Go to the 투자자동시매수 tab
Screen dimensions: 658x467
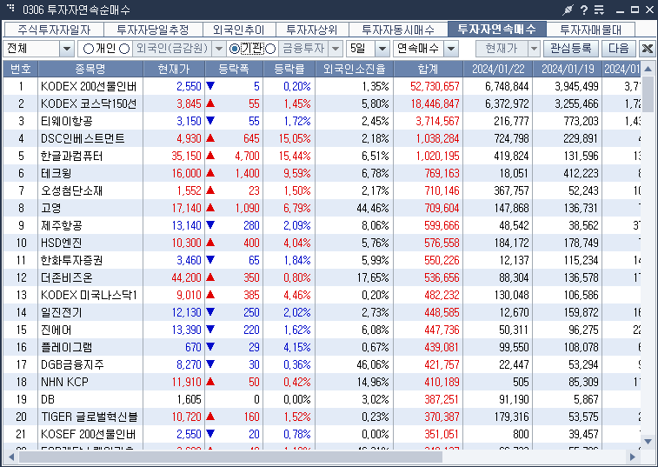(x=398, y=30)
